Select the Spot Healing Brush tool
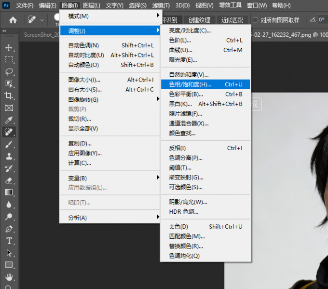 pos(9,132)
